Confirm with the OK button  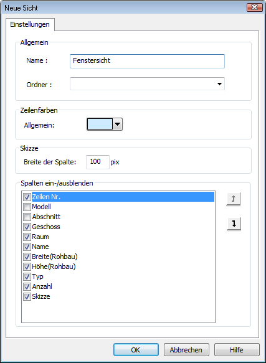tap(136, 349)
